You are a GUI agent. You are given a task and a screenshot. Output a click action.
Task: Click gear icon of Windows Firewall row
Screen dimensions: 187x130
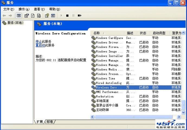point(94,47)
